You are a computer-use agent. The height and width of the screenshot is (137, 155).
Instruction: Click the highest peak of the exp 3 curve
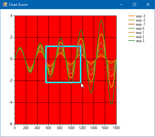tap(101, 20)
